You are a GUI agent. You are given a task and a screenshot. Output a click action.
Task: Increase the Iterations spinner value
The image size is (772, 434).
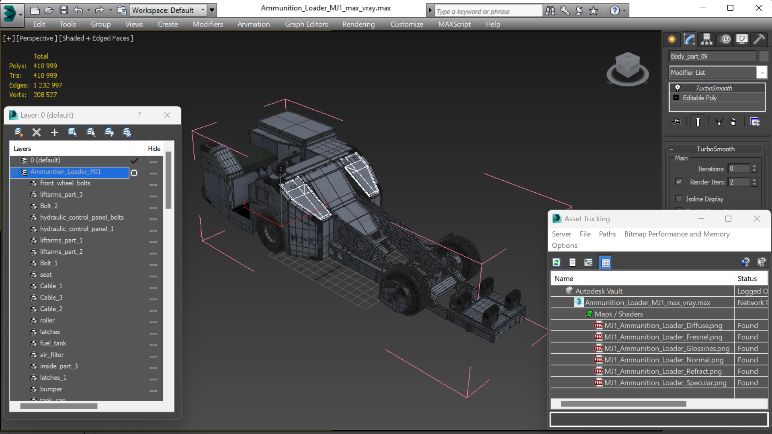pyautogui.click(x=754, y=167)
